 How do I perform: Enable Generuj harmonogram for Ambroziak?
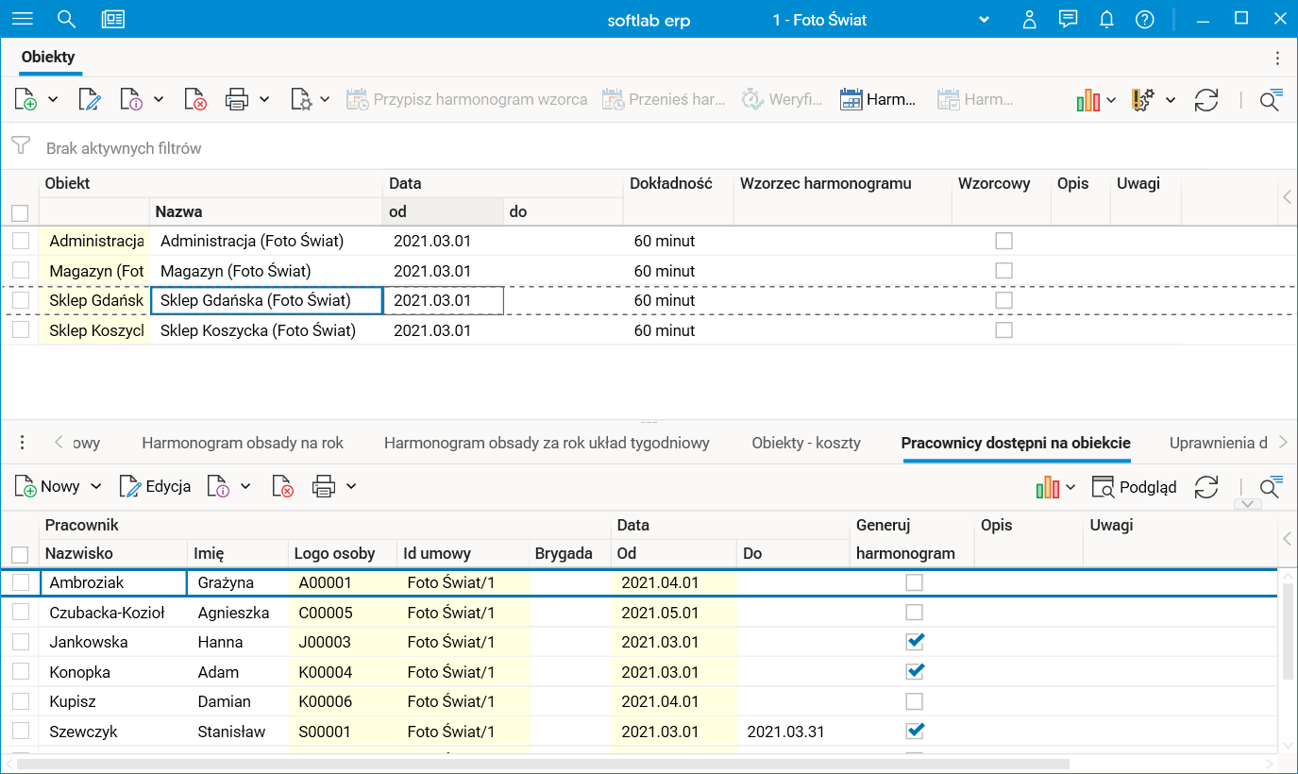pos(914,583)
